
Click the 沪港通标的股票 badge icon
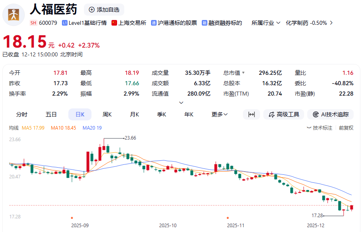pos(154,23)
